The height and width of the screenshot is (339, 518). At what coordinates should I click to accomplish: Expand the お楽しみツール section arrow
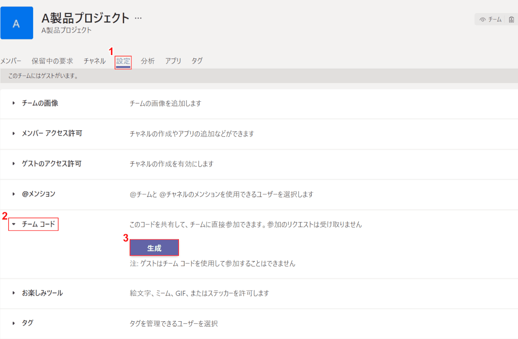click(14, 293)
